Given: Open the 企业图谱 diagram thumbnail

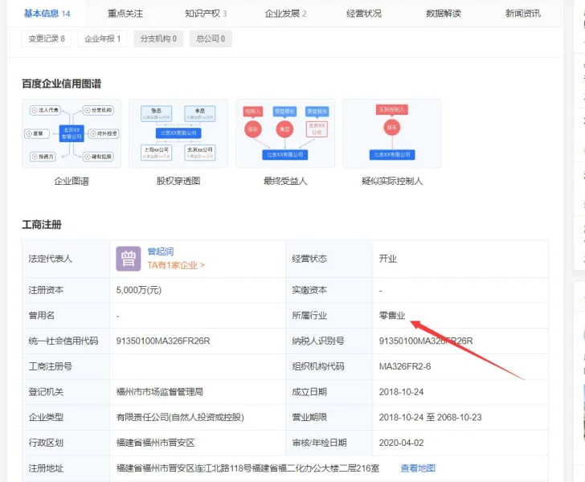Looking at the screenshot, I should [72, 133].
